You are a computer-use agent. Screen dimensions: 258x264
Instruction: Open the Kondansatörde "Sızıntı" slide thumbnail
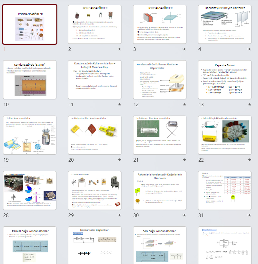coord(30,80)
